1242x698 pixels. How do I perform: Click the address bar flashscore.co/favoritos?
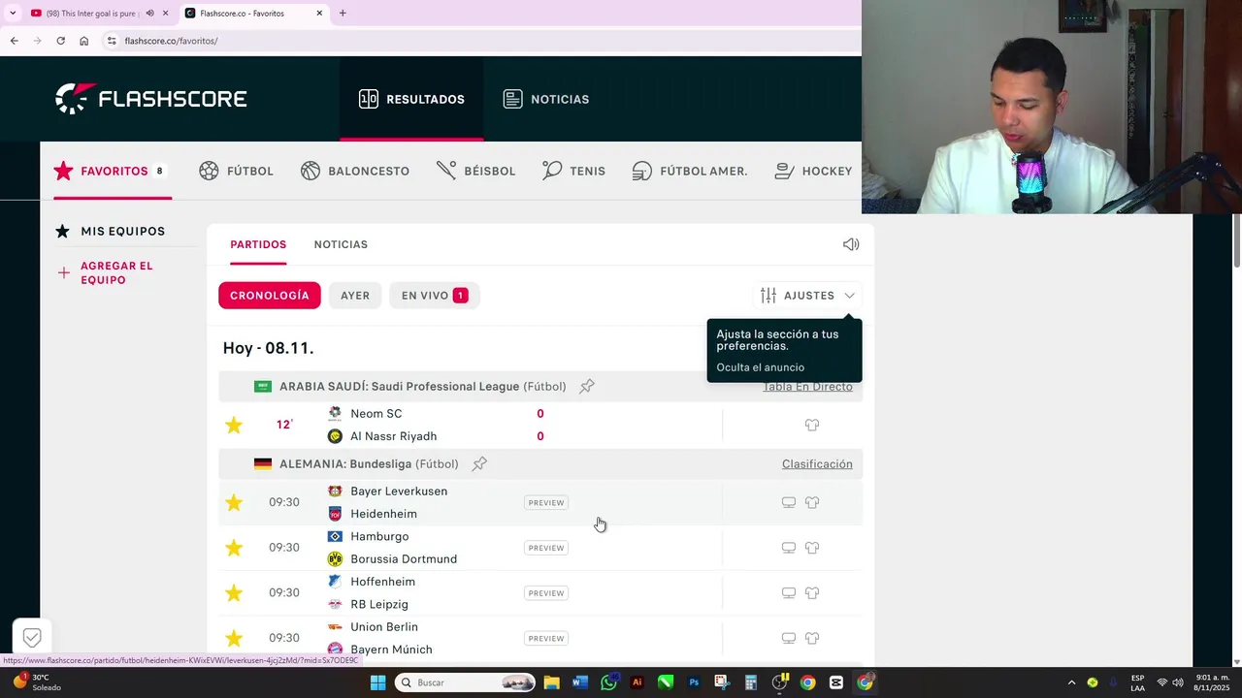click(171, 41)
